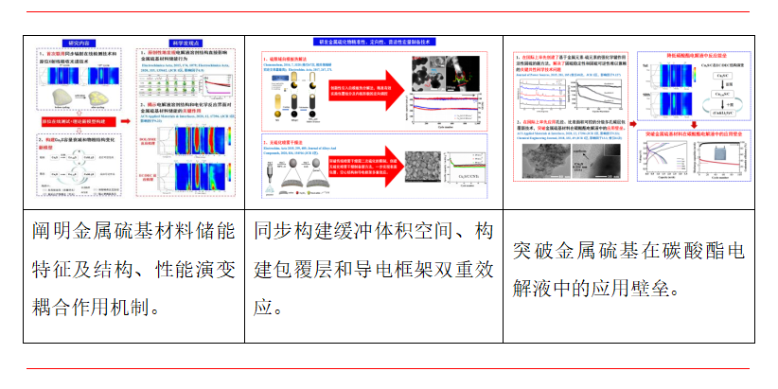Click the blue 科学发现点 header label
The height and width of the screenshot is (389, 778).
click(x=180, y=44)
